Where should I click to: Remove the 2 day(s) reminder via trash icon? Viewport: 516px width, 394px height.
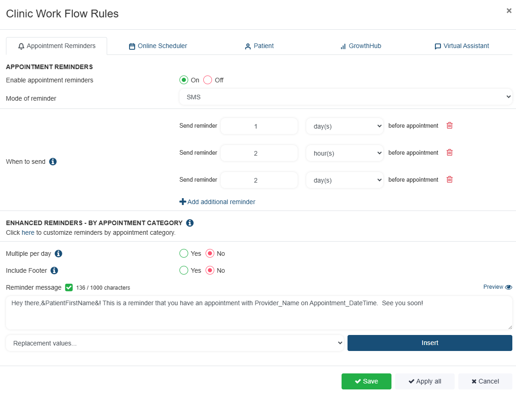tap(450, 179)
